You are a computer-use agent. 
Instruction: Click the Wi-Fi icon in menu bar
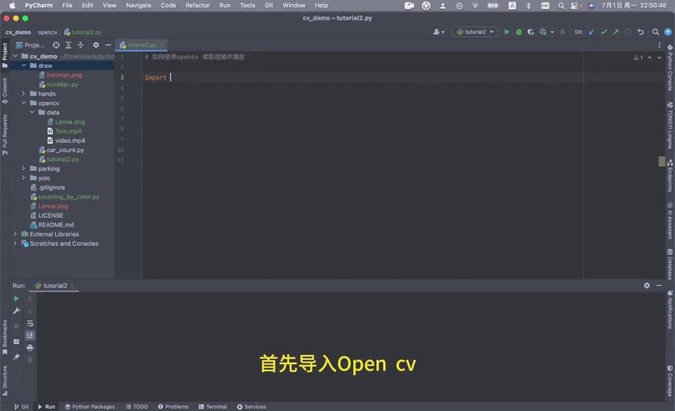pos(475,6)
